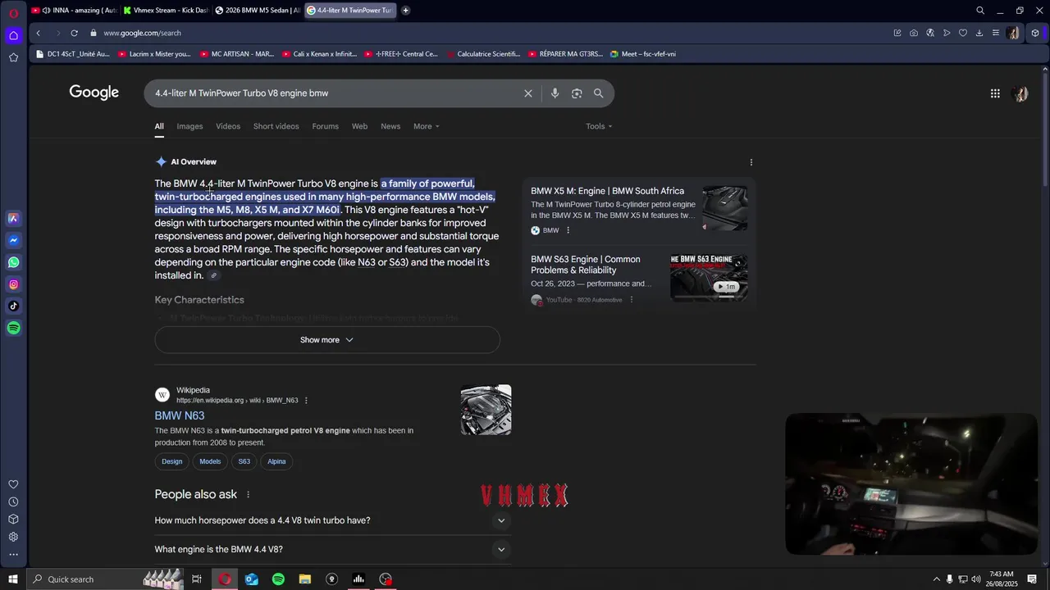Image resolution: width=1050 pixels, height=590 pixels.
Task: Open edit pencil icon in address bar
Action: coord(897,33)
